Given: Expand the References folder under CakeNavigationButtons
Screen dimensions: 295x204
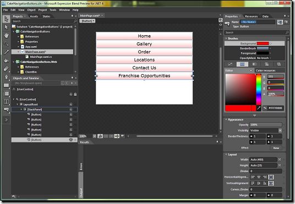Looking at the screenshot, I should click(19, 37).
